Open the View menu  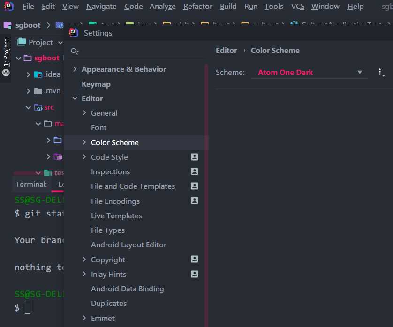[x=70, y=7]
